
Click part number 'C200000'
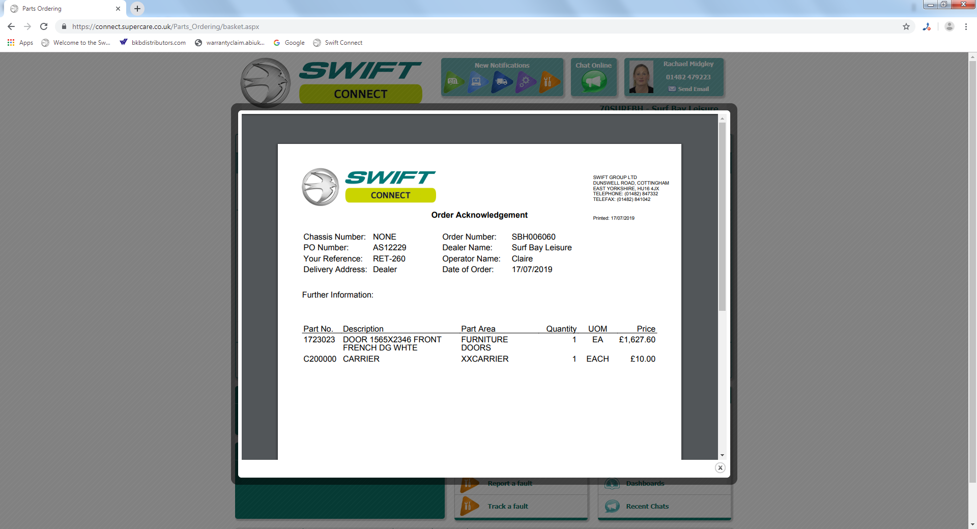(320, 359)
